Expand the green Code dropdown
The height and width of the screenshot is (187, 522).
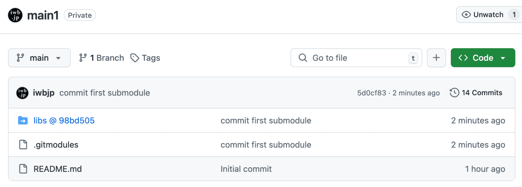click(x=483, y=58)
